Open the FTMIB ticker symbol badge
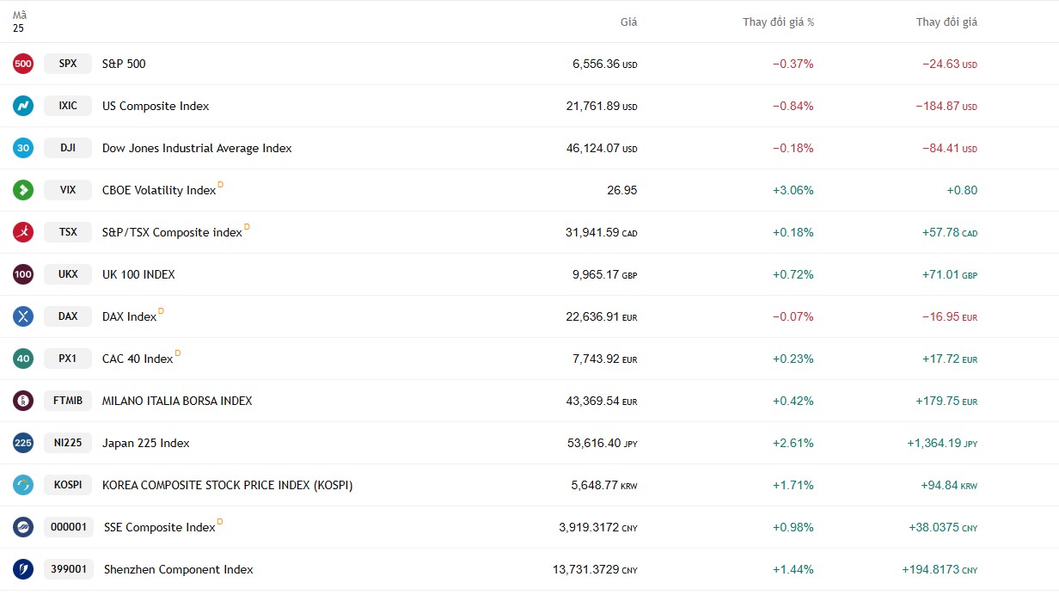This screenshot has height=595, width=1059. pyautogui.click(x=68, y=401)
